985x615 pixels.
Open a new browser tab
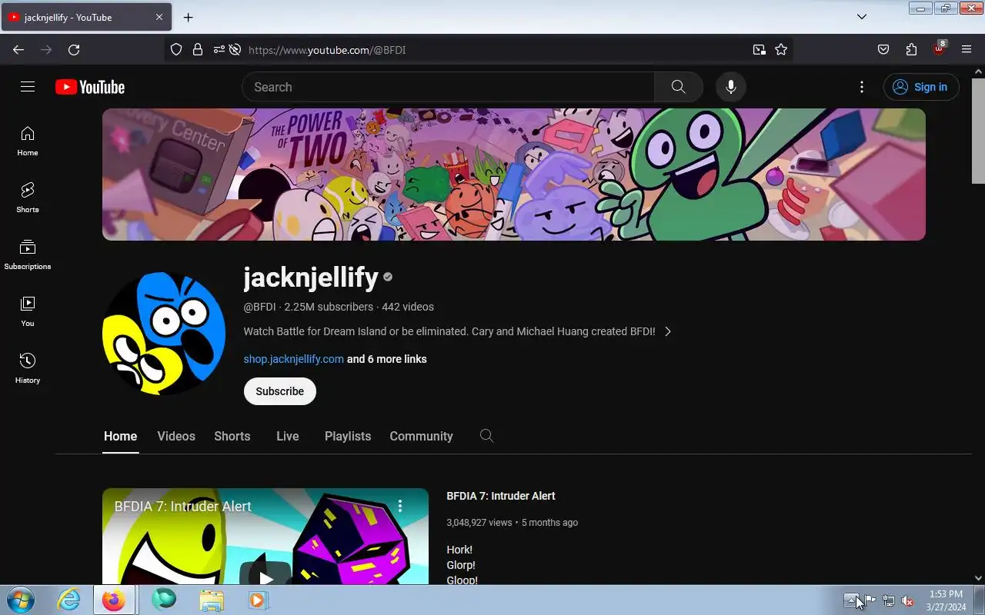pos(188,17)
